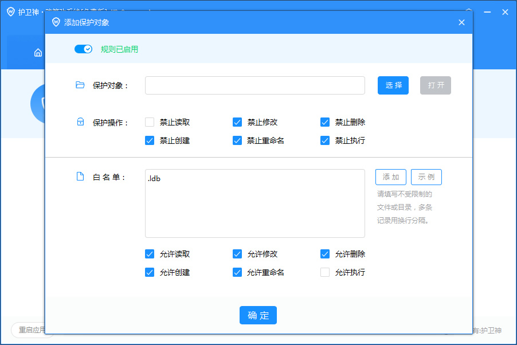Enable the 禁止读取 checkbox

coord(150,121)
